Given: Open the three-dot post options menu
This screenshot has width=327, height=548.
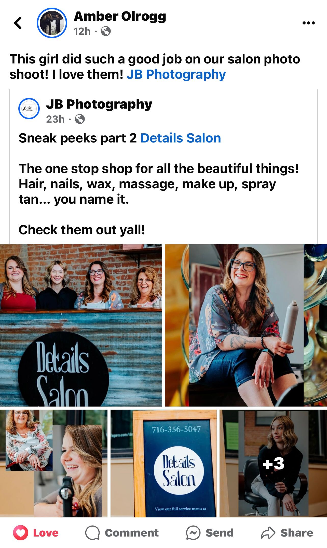Looking at the screenshot, I should click(308, 23).
